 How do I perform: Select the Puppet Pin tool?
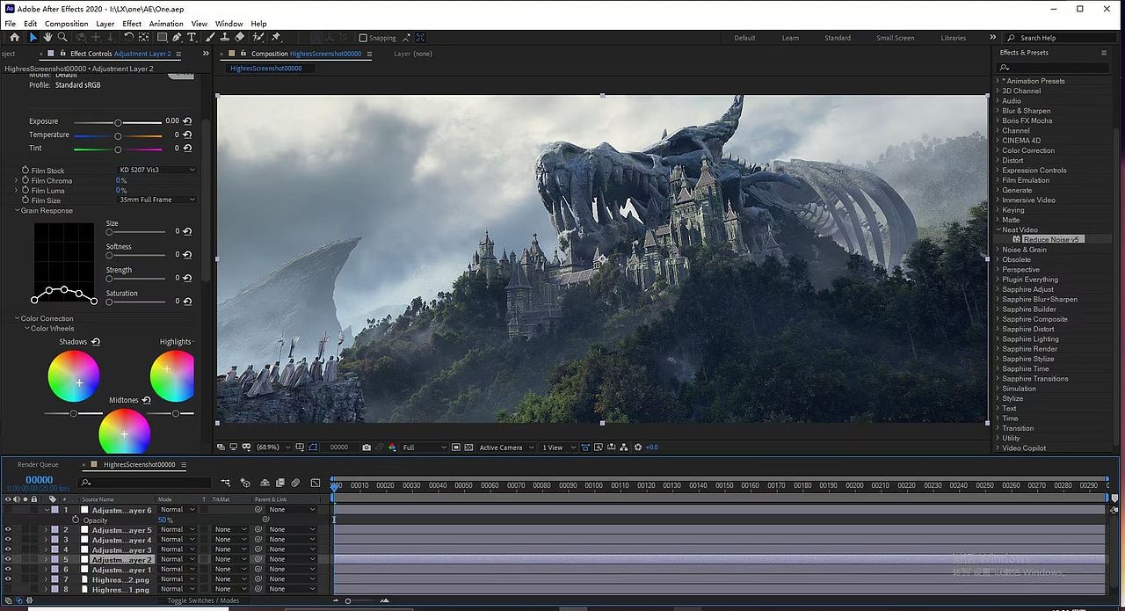point(276,38)
